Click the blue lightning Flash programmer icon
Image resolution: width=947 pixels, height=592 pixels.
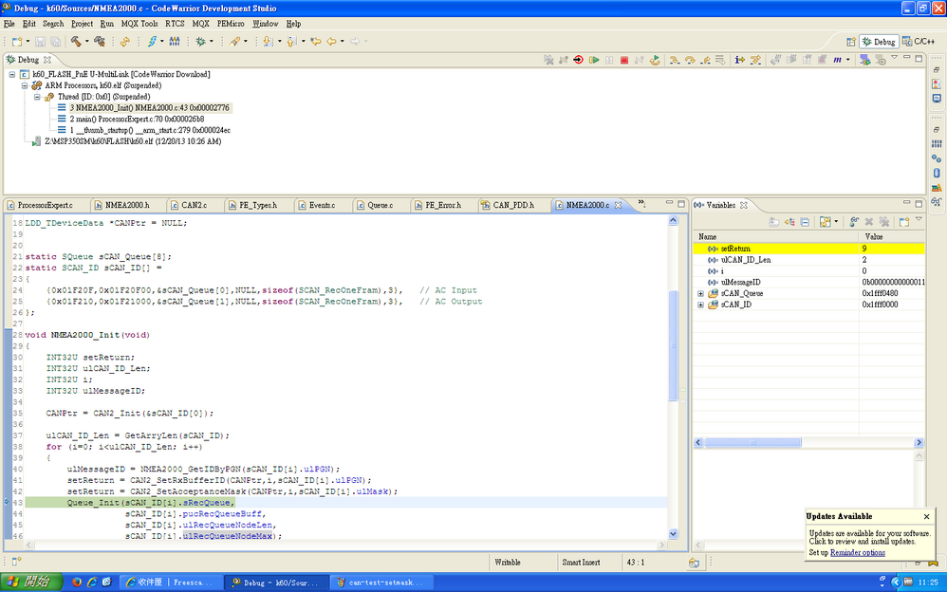pyautogui.click(x=152, y=42)
